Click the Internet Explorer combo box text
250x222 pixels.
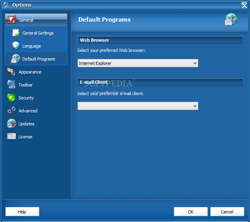[95, 63]
